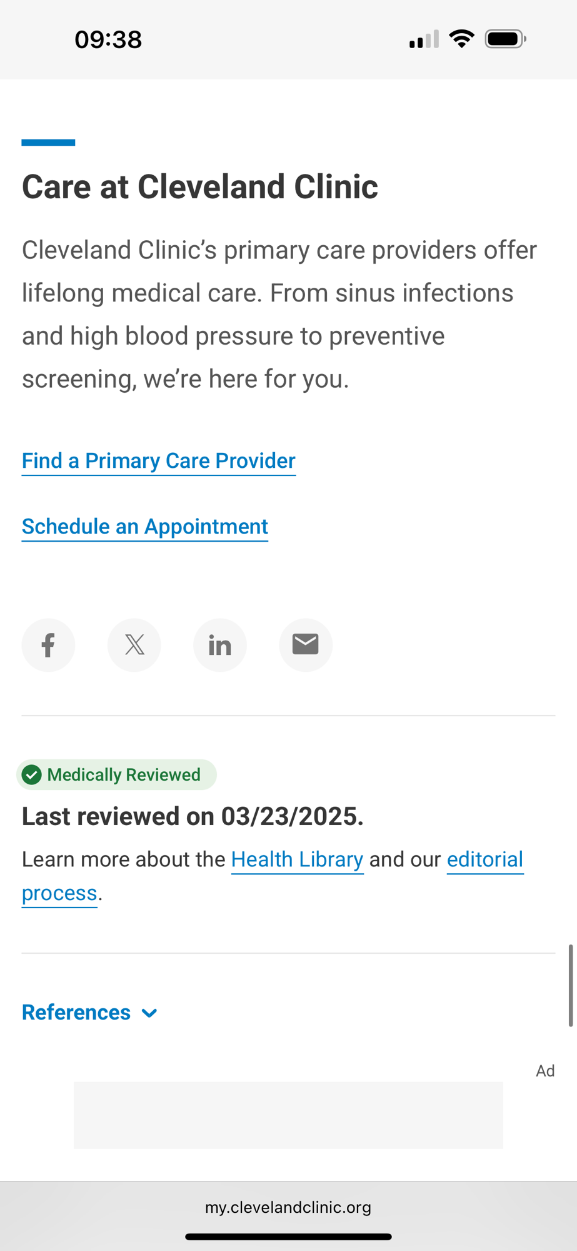Tap the 09:38 clock in status bar
The height and width of the screenshot is (1251, 577).
pyautogui.click(x=108, y=39)
